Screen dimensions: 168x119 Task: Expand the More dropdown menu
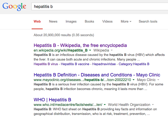(x=126, y=22)
